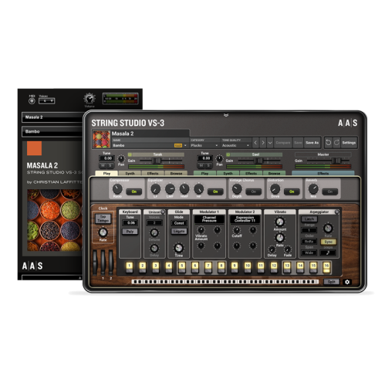Click the keyboard Split button
Image resolution: width=385 pixels, height=386 pixels.
point(332,282)
